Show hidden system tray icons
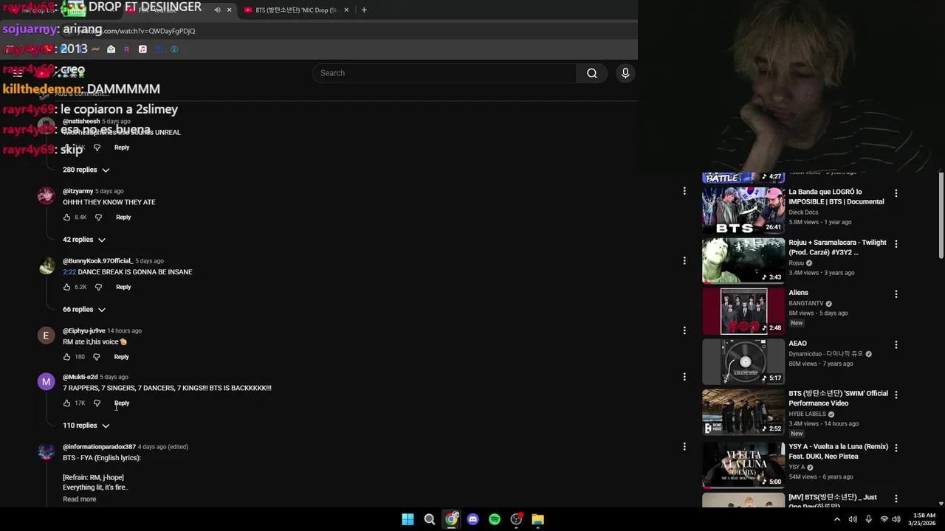 (836, 519)
